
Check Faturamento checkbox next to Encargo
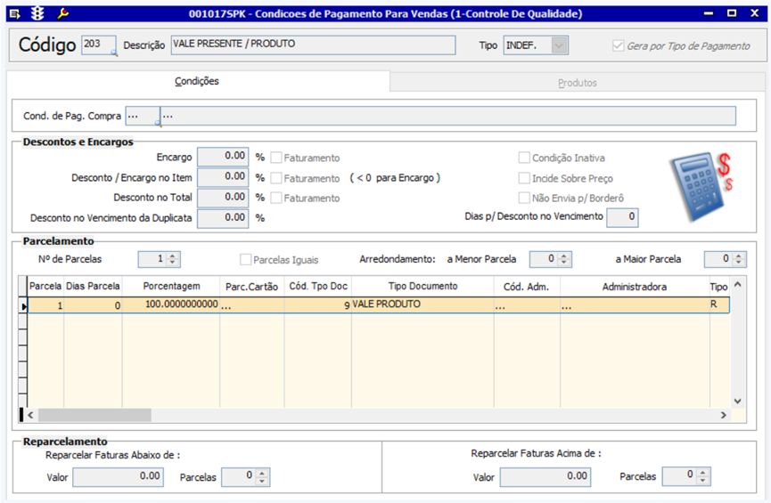click(276, 158)
